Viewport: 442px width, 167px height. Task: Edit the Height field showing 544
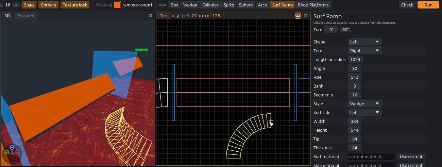pyautogui.click(x=355, y=130)
